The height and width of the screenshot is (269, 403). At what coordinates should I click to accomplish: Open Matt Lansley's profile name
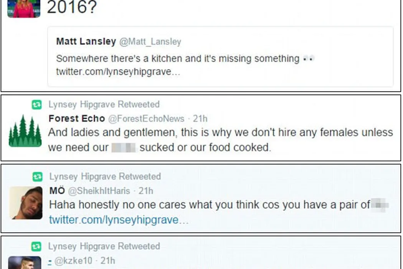[x=86, y=42]
